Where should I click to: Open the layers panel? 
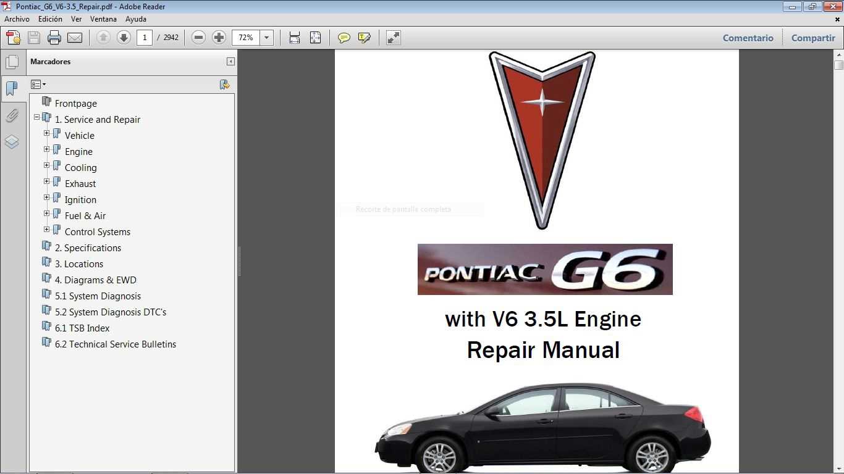pyautogui.click(x=12, y=142)
